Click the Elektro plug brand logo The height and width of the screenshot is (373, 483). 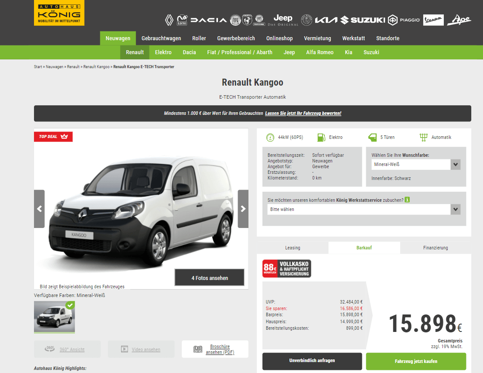[182, 20]
